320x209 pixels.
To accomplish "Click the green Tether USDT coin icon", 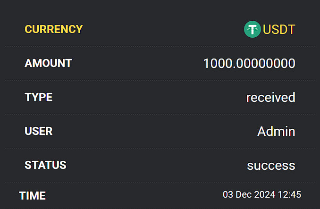I will (x=252, y=29).
